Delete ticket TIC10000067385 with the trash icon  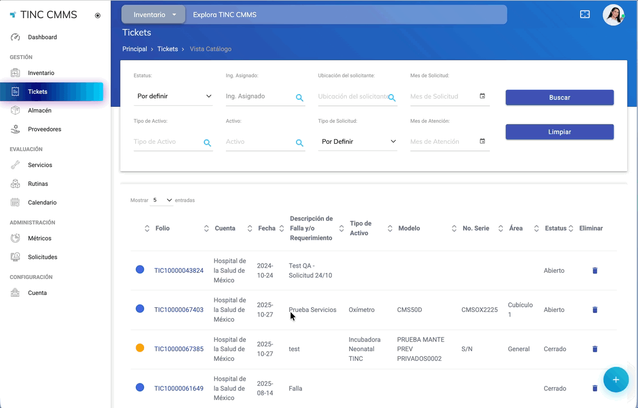coord(595,349)
